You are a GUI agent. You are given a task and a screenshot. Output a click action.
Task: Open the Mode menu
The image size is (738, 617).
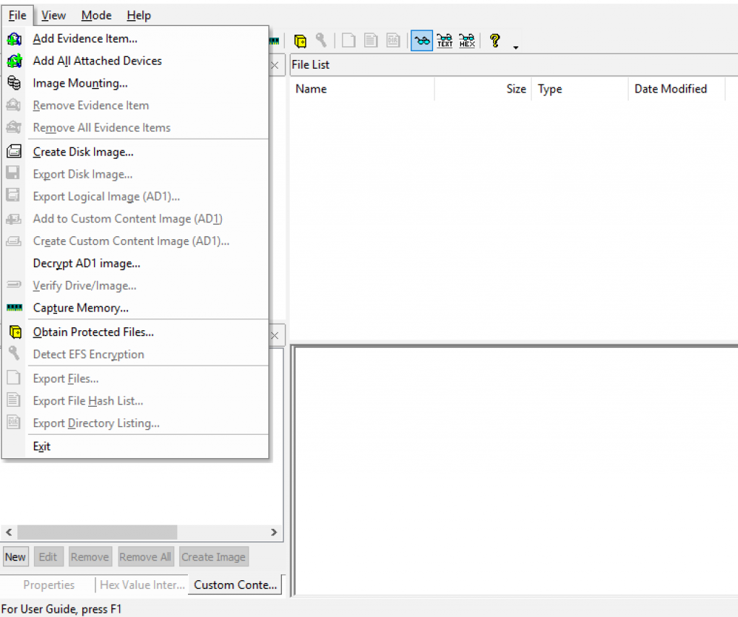tap(96, 15)
